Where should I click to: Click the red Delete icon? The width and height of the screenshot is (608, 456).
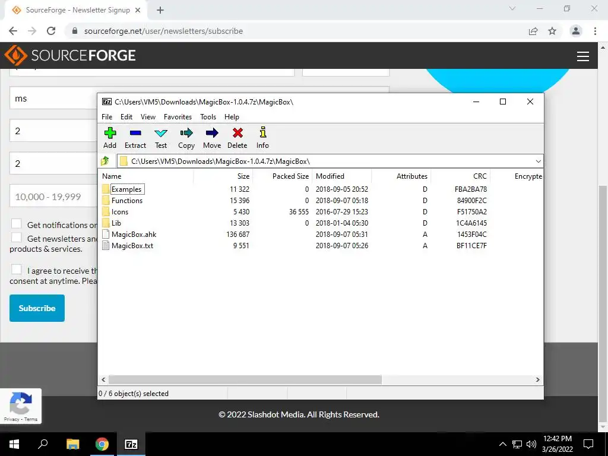click(237, 133)
